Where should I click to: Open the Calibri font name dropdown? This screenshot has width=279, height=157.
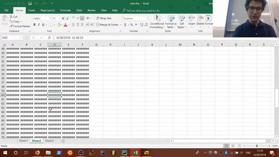51,18
